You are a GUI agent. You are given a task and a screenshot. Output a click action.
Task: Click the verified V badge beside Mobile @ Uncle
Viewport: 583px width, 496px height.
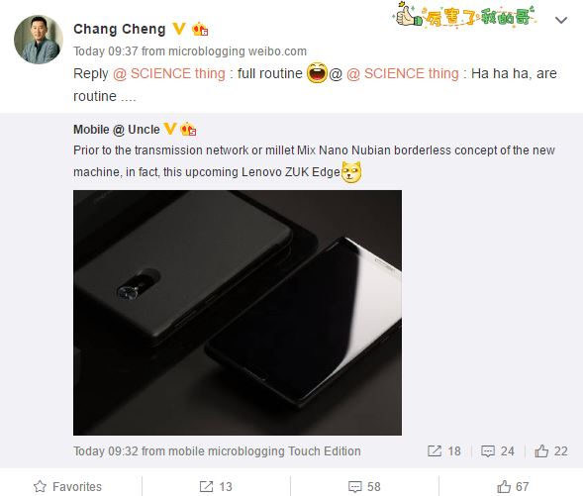coord(170,129)
